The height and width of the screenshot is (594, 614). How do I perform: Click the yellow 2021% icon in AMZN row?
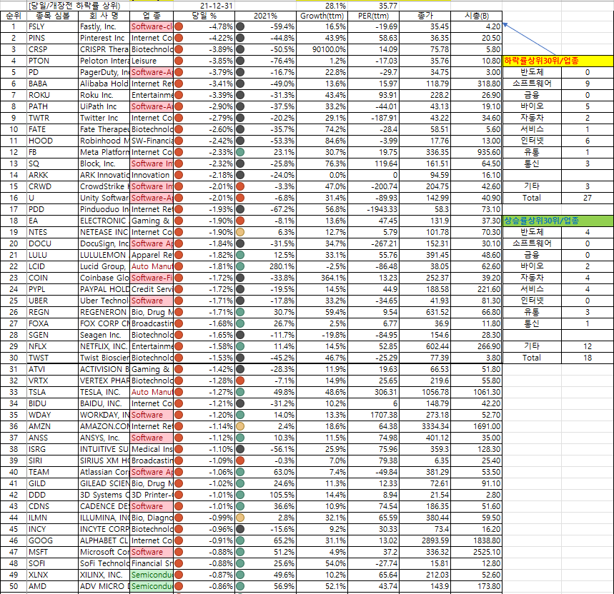tap(240, 426)
